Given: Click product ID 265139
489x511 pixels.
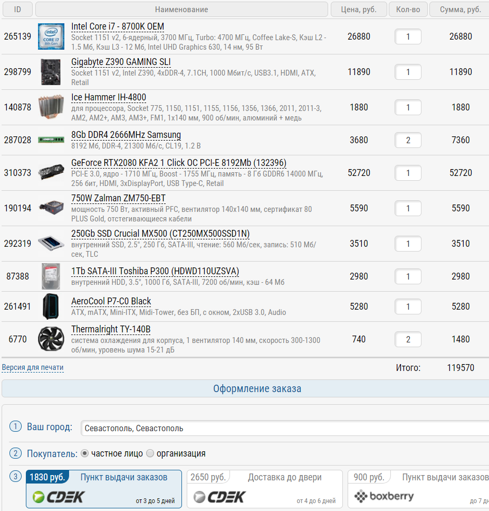Looking at the screenshot, I should [17, 36].
